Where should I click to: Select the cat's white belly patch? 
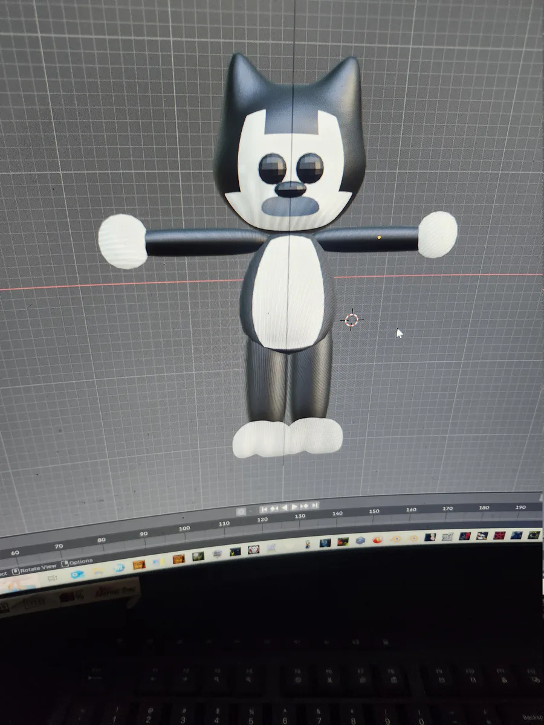tap(288, 293)
